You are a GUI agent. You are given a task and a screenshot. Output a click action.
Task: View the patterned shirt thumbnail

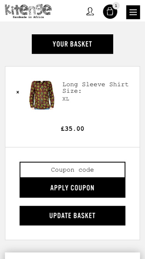point(42,95)
